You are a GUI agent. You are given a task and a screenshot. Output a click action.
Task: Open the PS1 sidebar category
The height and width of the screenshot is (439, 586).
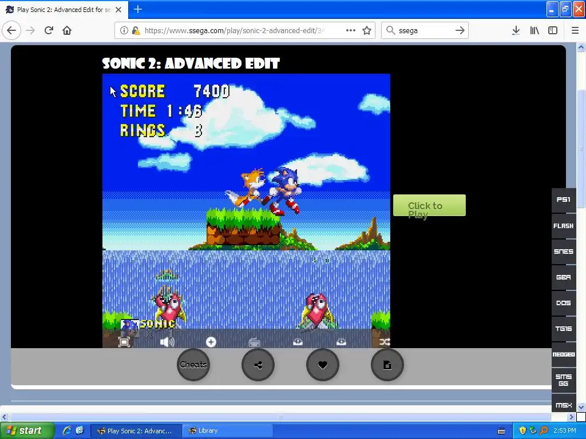tap(564, 199)
